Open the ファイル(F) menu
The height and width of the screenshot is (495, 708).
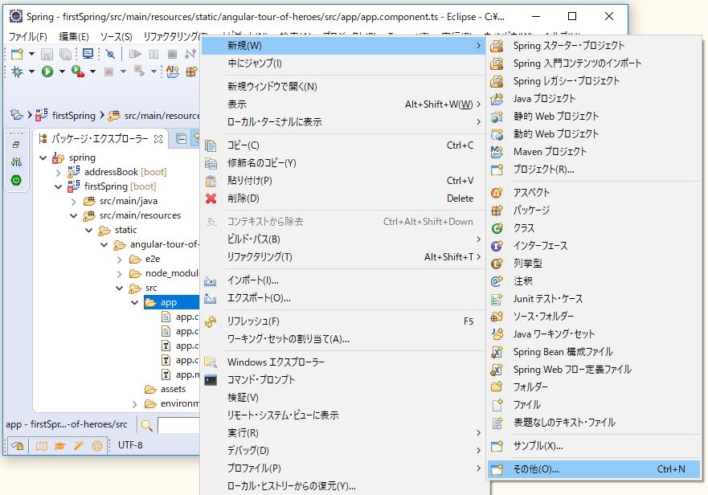tap(27, 37)
